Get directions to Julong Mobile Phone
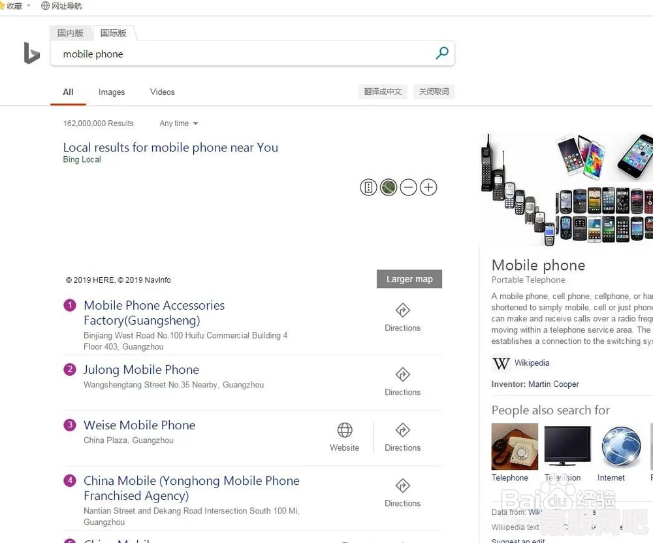This screenshot has height=543, width=653. tap(403, 382)
